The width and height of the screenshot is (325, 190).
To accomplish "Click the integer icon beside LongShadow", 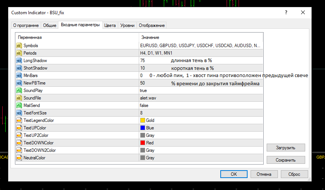I will tap(19, 61).
